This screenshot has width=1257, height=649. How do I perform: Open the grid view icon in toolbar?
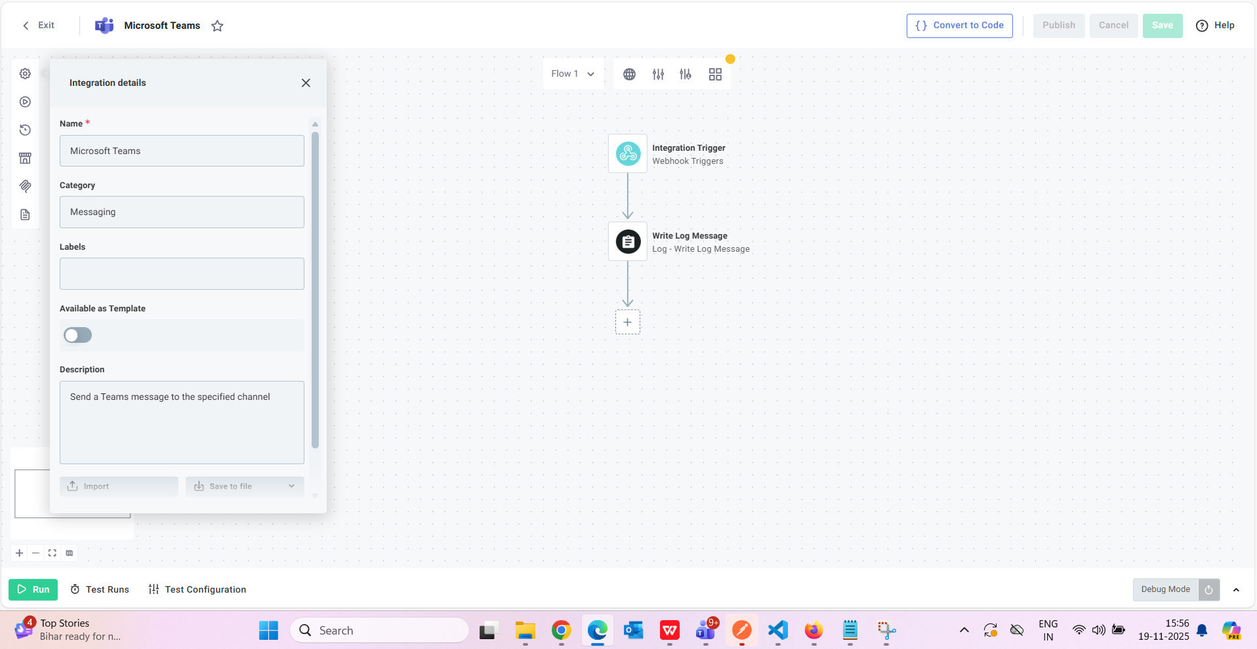pyautogui.click(x=715, y=74)
